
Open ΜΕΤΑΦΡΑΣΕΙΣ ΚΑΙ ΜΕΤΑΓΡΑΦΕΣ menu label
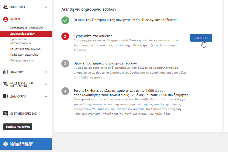click(22, 85)
